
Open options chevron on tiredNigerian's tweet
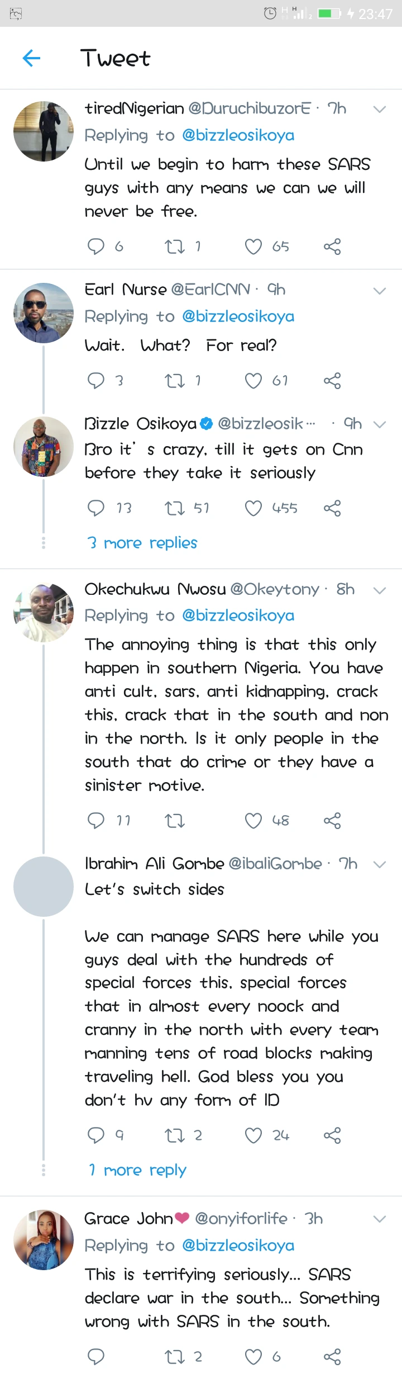pyautogui.click(x=380, y=110)
